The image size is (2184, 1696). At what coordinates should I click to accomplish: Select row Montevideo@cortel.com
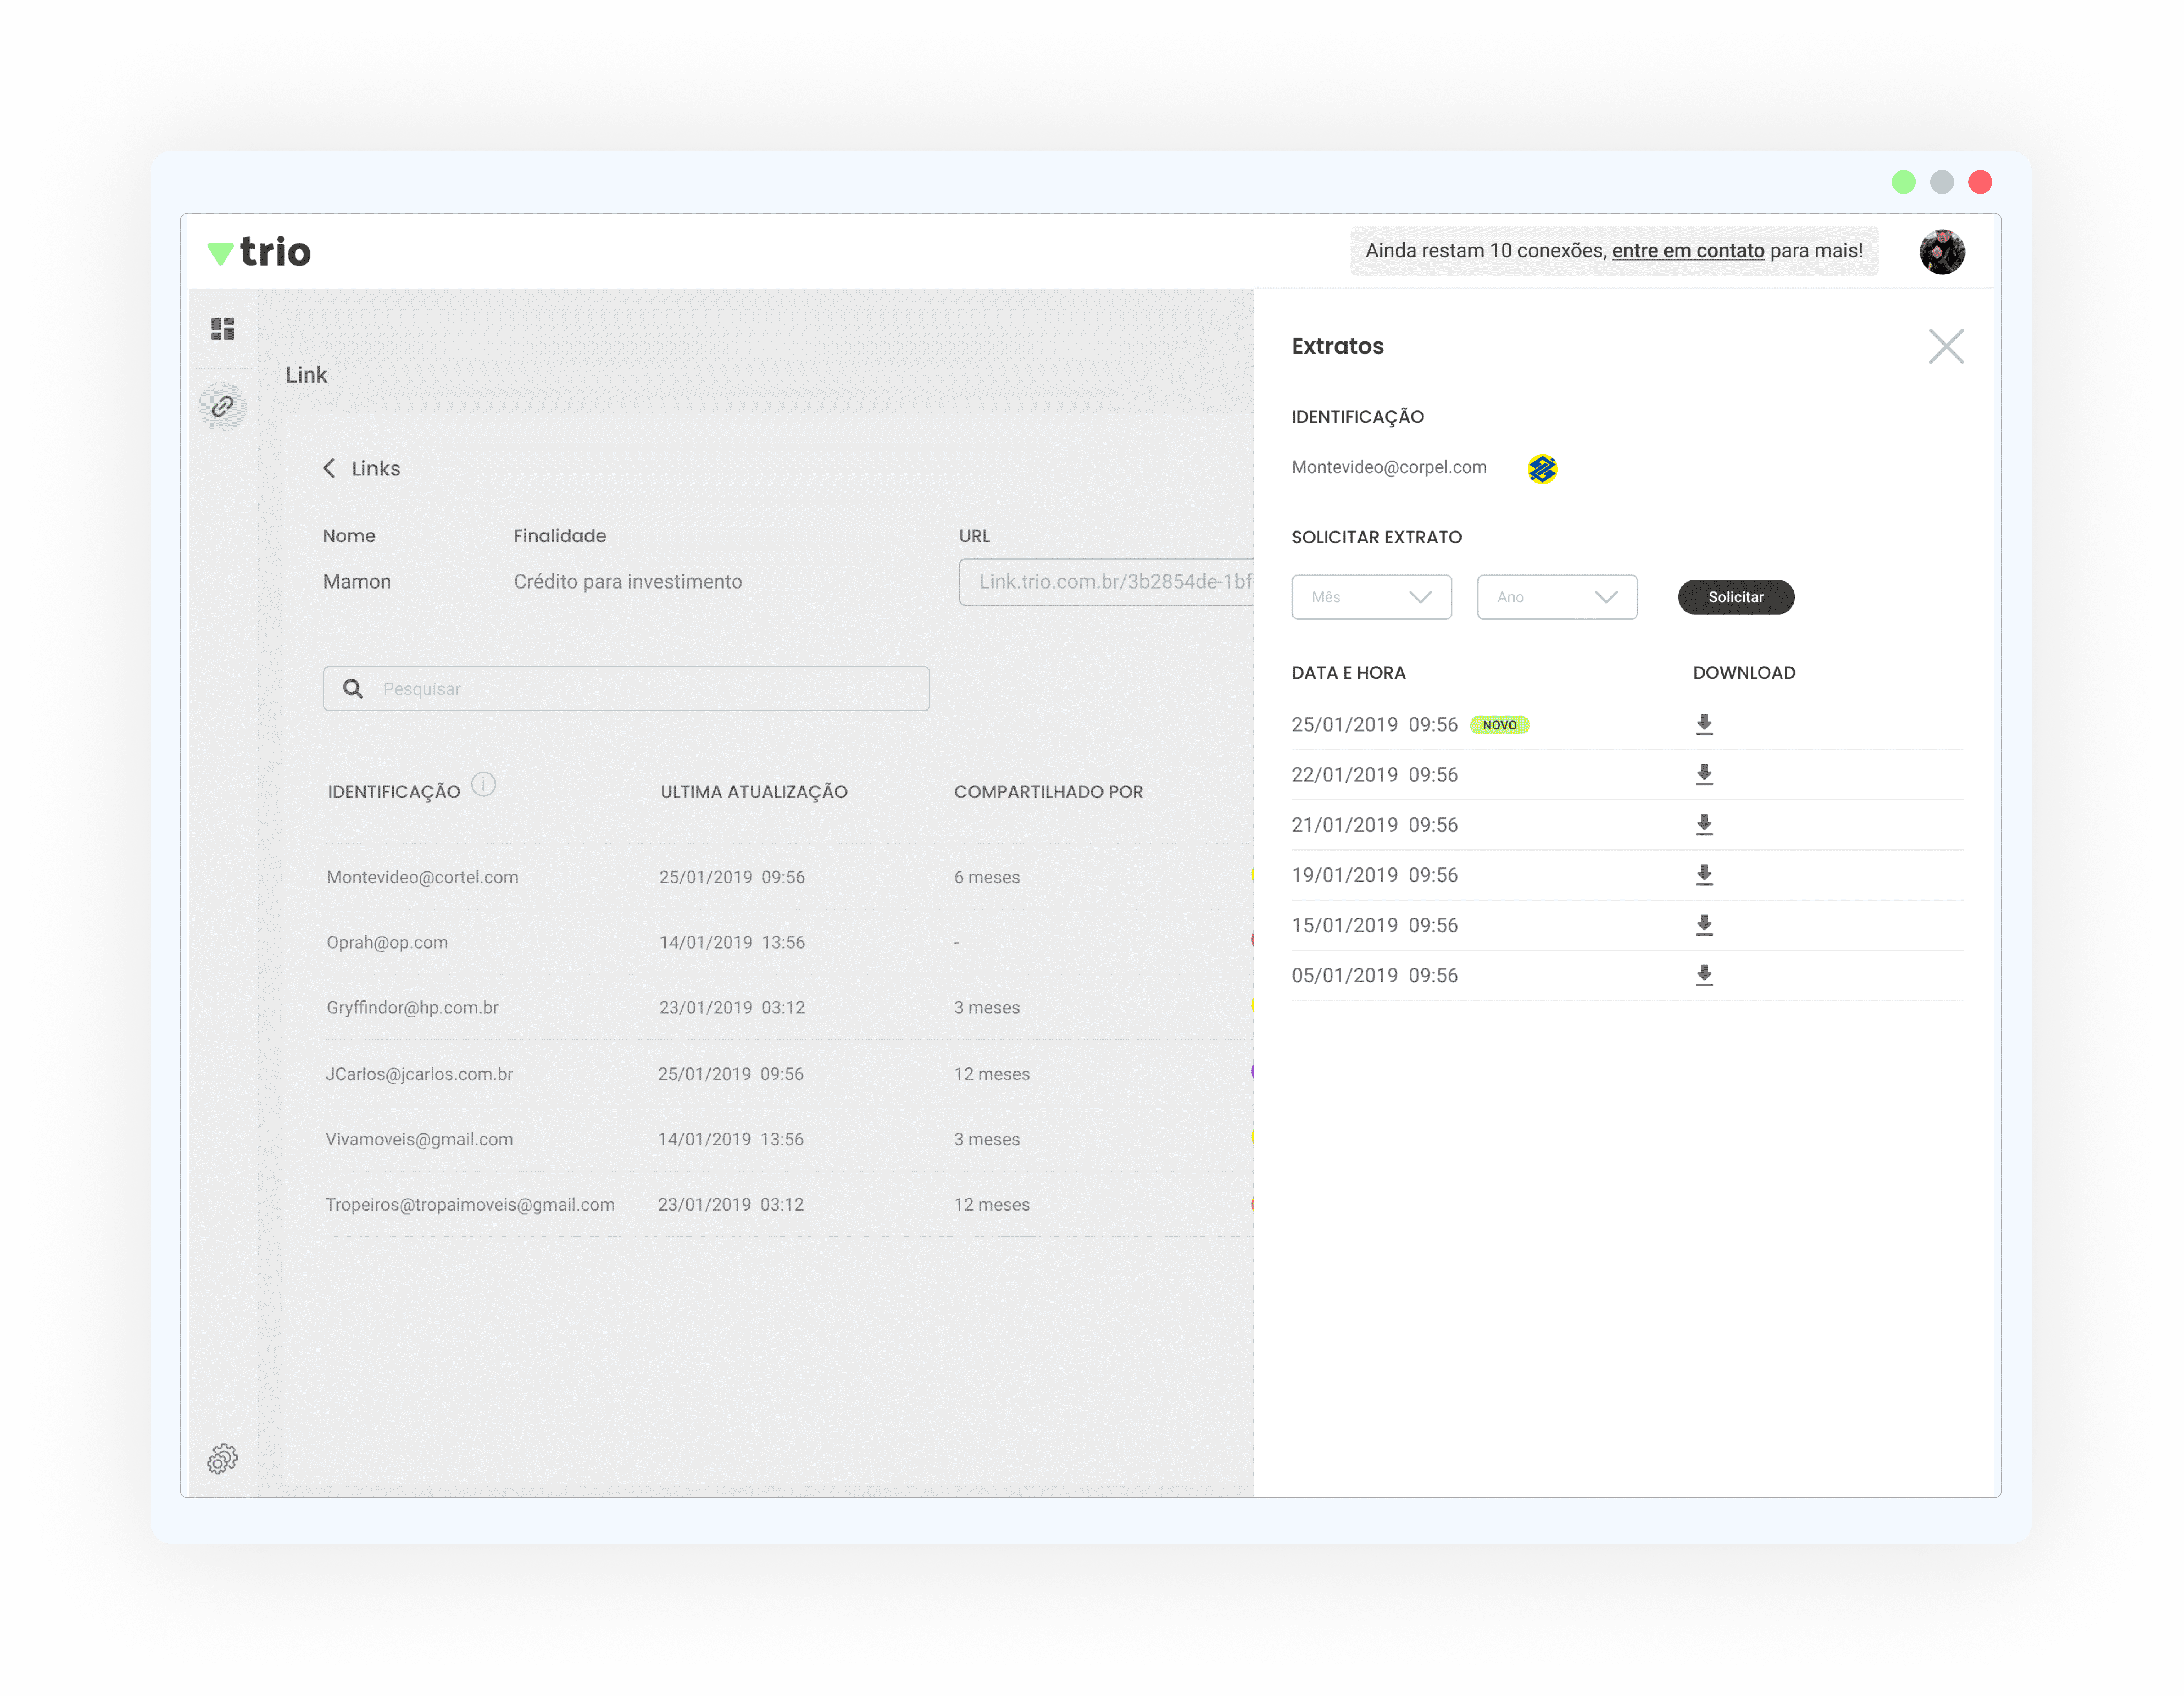[x=788, y=878]
